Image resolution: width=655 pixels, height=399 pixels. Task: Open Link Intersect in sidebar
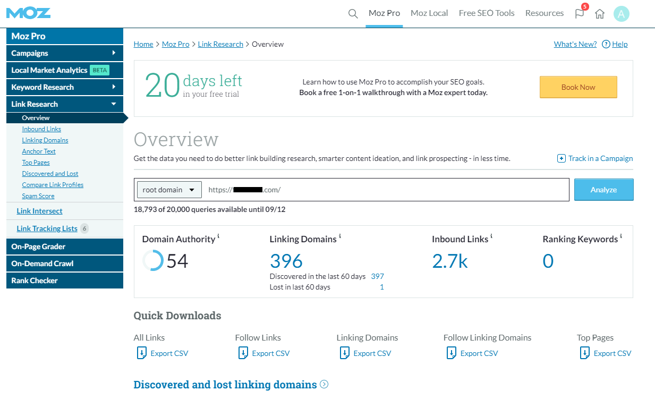[39, 211]
